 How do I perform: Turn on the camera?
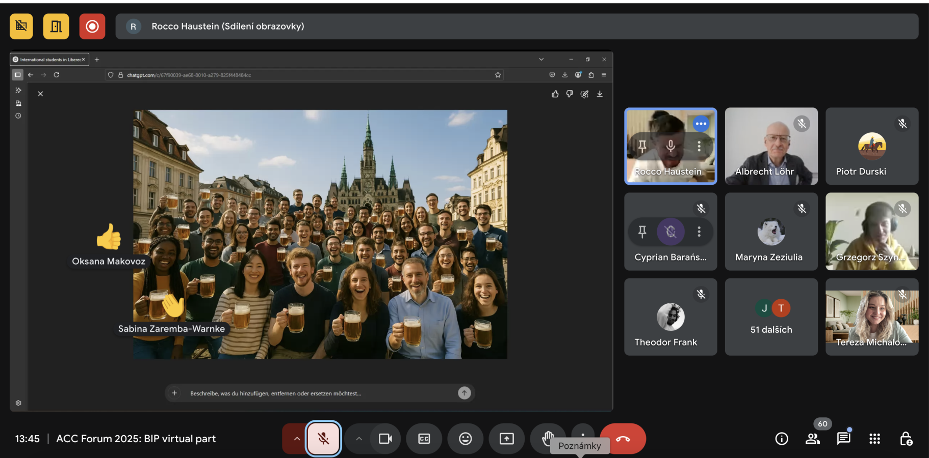[385, 439]
